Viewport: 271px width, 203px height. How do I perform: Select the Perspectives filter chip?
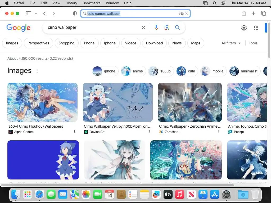click(38, 43)
